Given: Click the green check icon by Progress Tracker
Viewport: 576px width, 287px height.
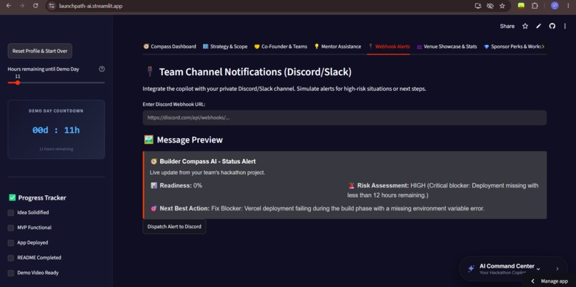Looking at the screenshot, I should pos(12,198).
